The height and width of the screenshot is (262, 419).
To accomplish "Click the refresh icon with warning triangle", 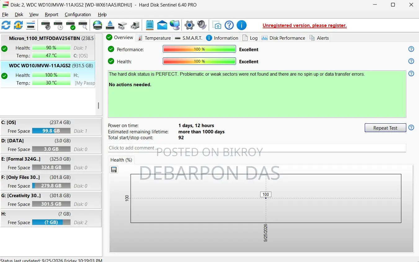I will tap(18, 25).
